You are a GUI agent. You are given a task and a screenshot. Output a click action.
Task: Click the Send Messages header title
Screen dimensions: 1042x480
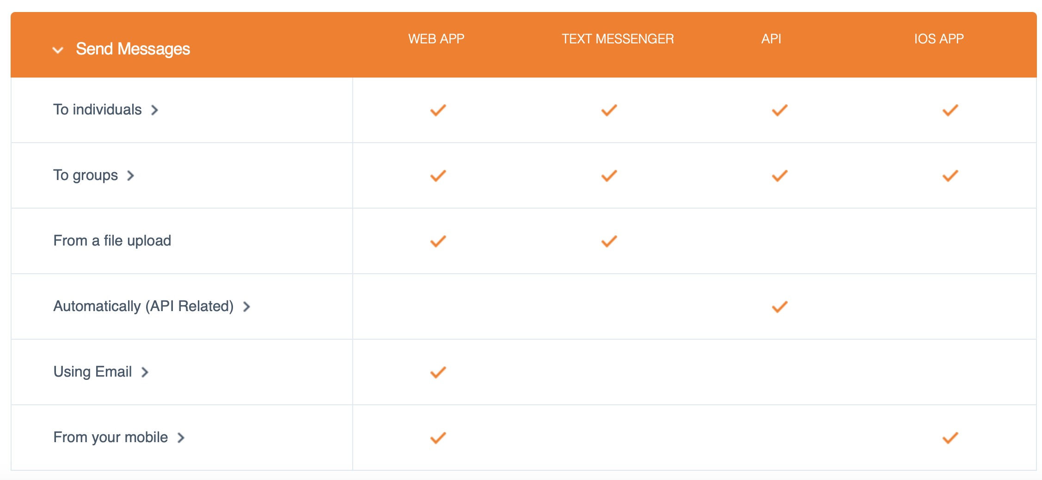(133, 49)
